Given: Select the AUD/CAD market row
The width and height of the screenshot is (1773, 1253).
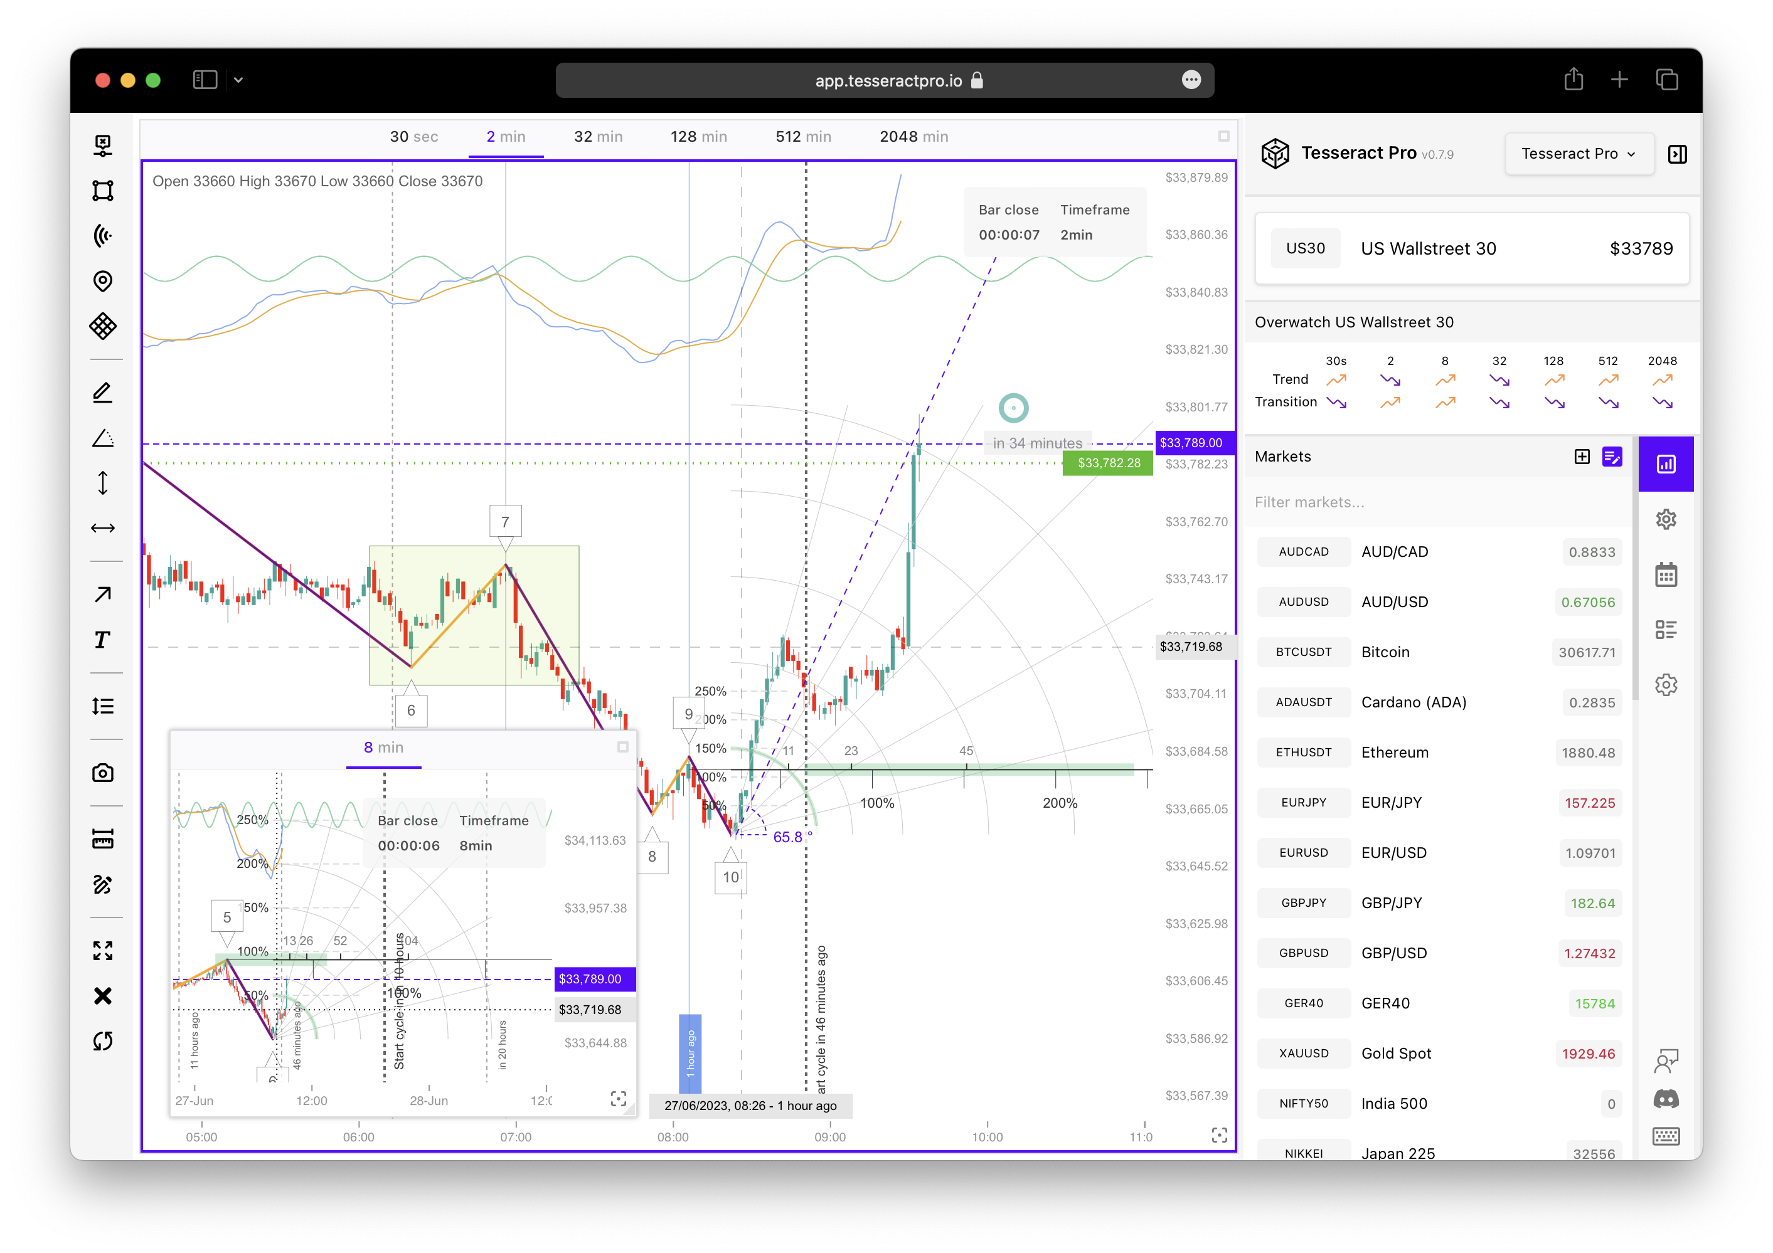Looking at the screenshot, I should pyautogui.click(x=1439, y=552).
